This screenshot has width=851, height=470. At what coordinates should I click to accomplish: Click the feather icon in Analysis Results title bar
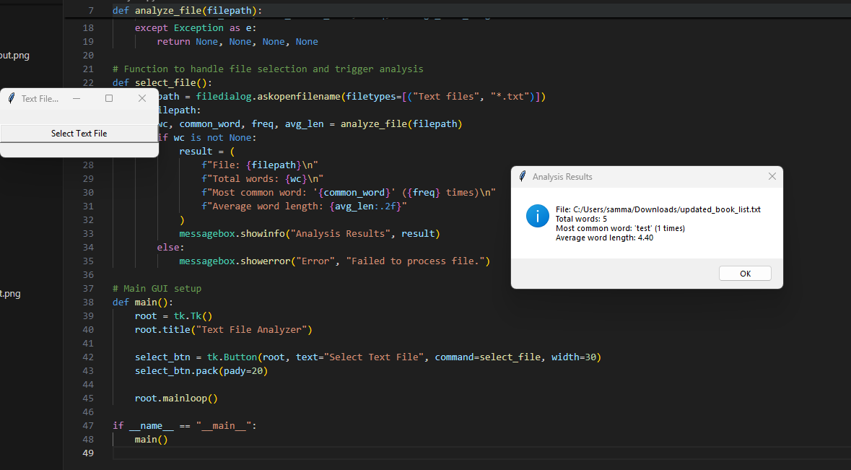pyautogui.click(x=523, y=176)
